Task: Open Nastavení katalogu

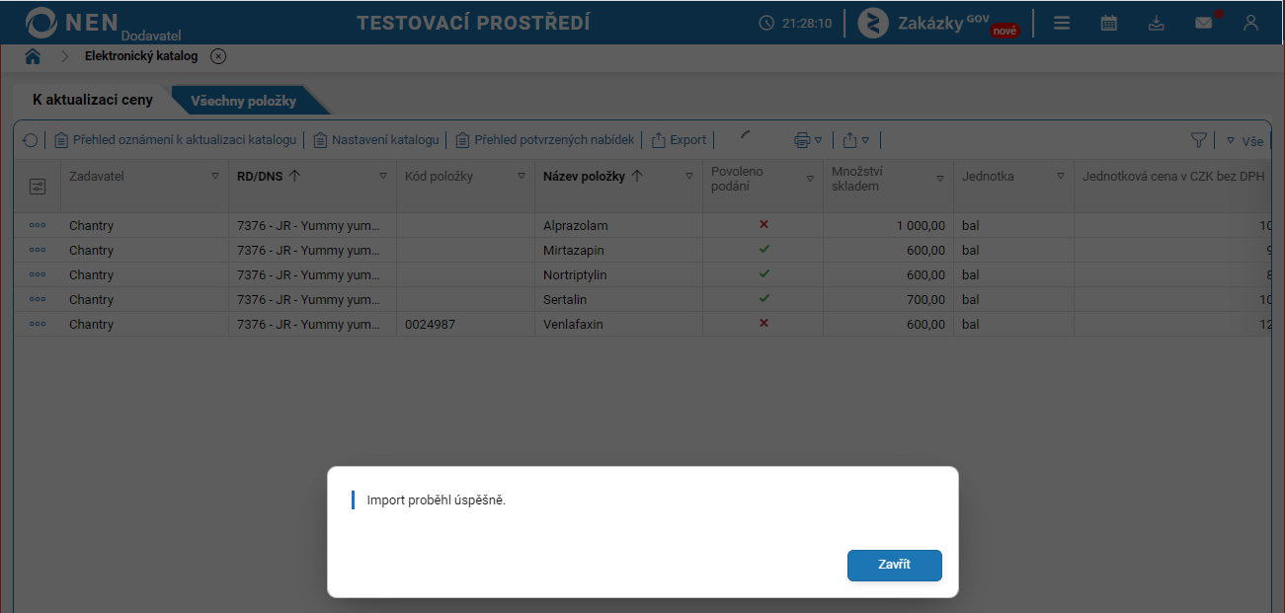Action: tap(375, 140)
